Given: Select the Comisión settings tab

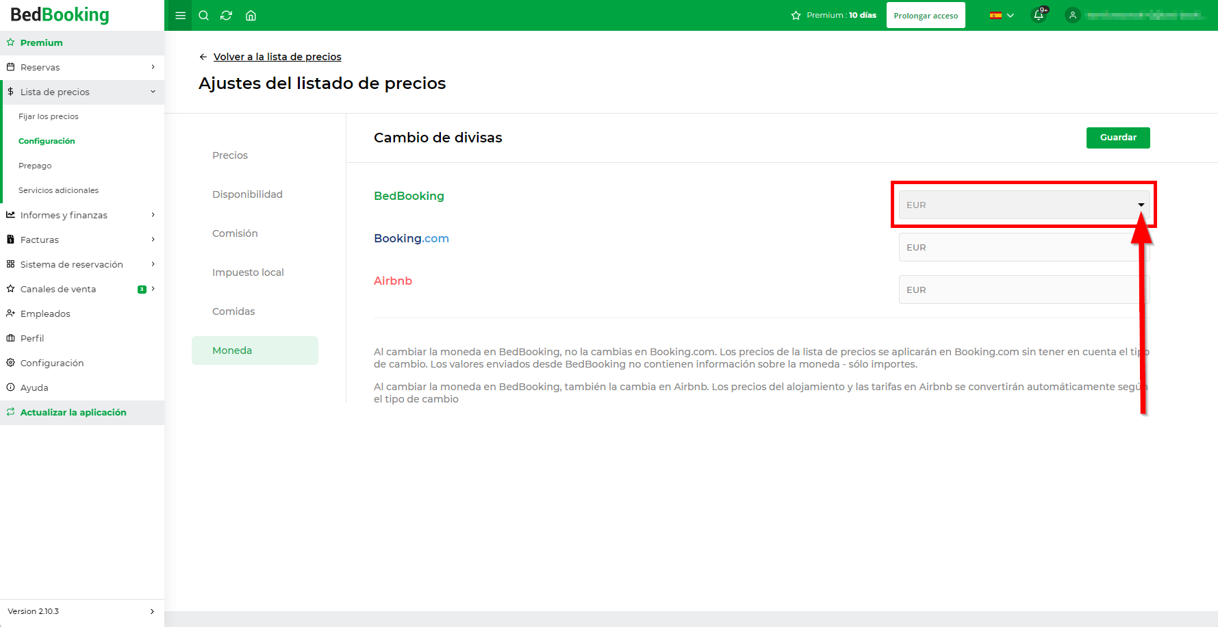Looking at the screenshot, I should point(255,233).
